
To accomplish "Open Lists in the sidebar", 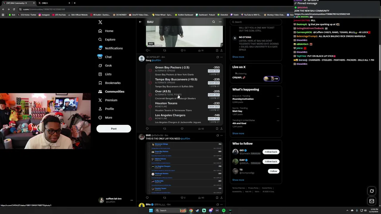I will (x=105, y=74).
